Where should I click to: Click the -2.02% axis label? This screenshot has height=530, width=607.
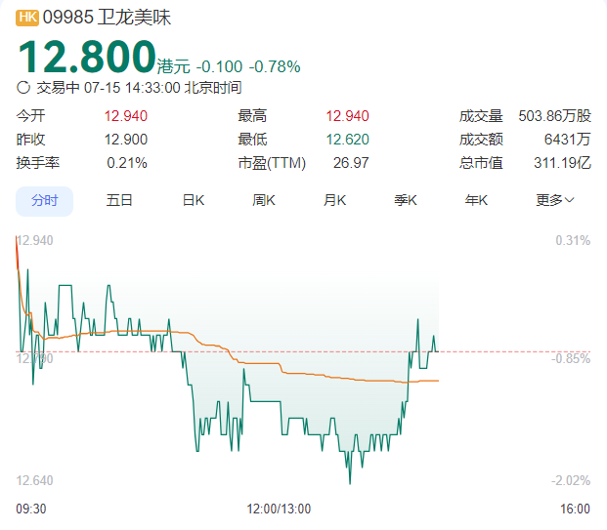coord(571,480)
